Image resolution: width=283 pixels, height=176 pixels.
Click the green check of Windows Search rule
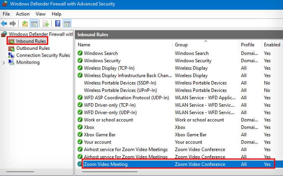[x=80, y=53]
